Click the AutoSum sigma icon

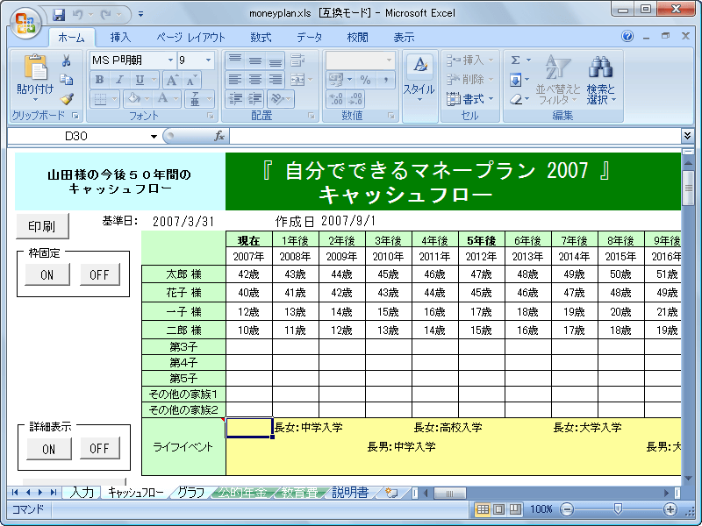(x=516, y=60)
